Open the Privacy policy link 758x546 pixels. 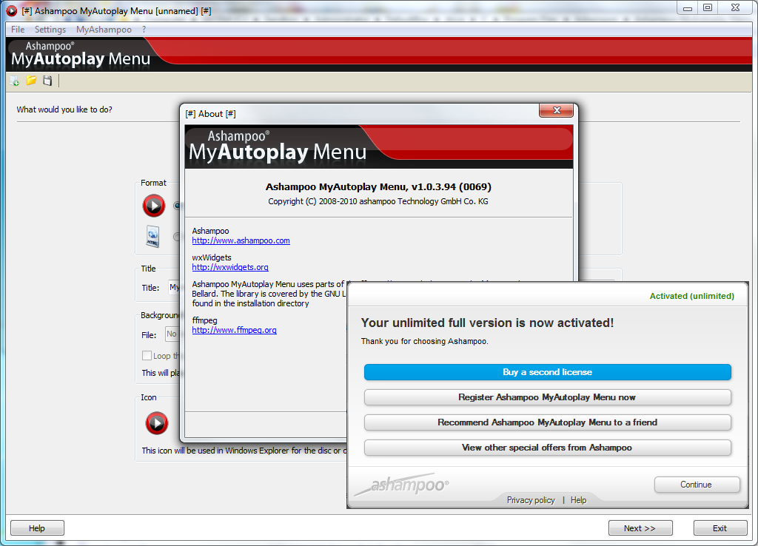click(x=531, y=500)
